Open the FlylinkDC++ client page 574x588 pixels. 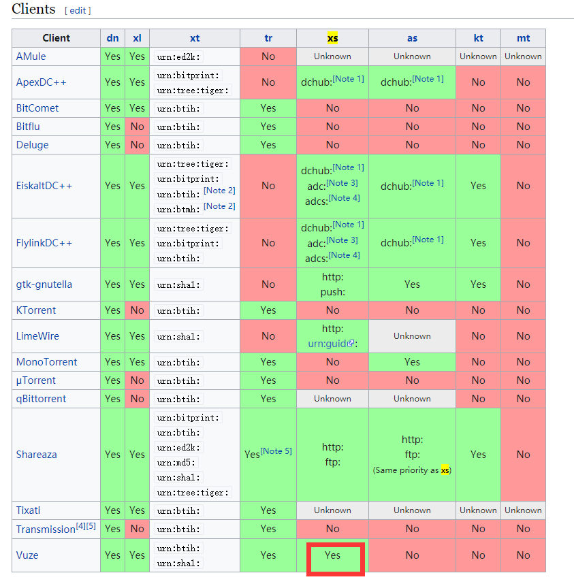coord(44,244)
